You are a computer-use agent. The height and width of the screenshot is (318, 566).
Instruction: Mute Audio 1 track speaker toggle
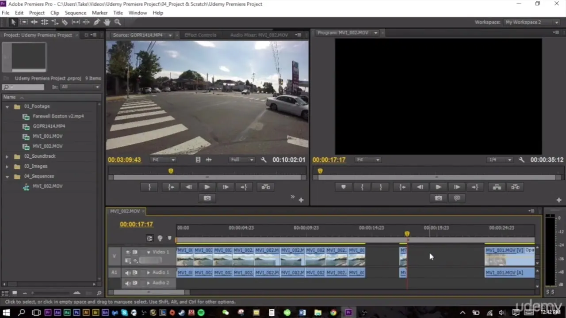tap(128, 273)
